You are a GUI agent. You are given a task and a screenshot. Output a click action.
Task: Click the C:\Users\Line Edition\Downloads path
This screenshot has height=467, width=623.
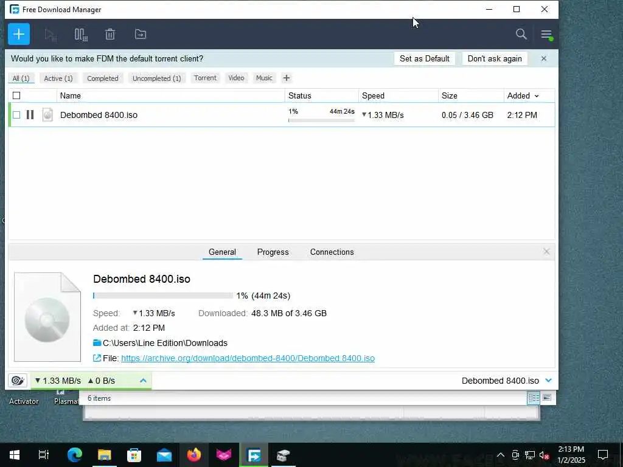tap(165, 343)
